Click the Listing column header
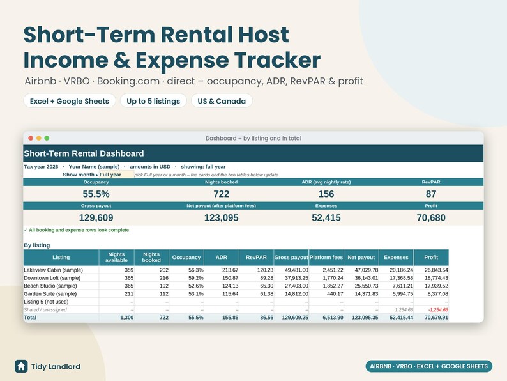Viewport: 507px width, 381px height. click(x=61, y=258)
